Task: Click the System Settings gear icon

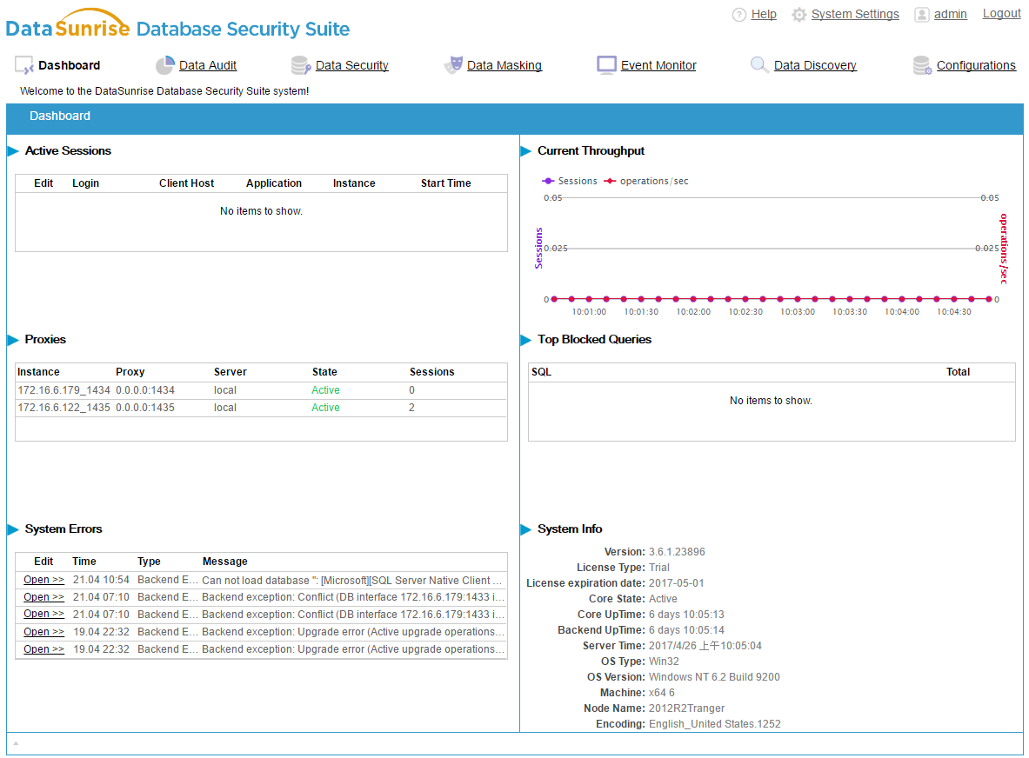Action: (x=798, y=15)
